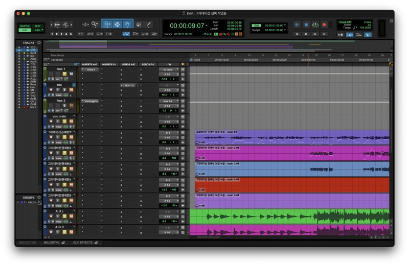The image size is (409, 266).
Task: Enable Shuffle edit mode
Action: [25, 26]
